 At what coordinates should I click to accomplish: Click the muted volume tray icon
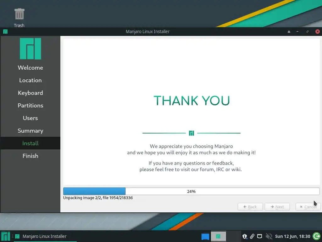click(269, 236)
